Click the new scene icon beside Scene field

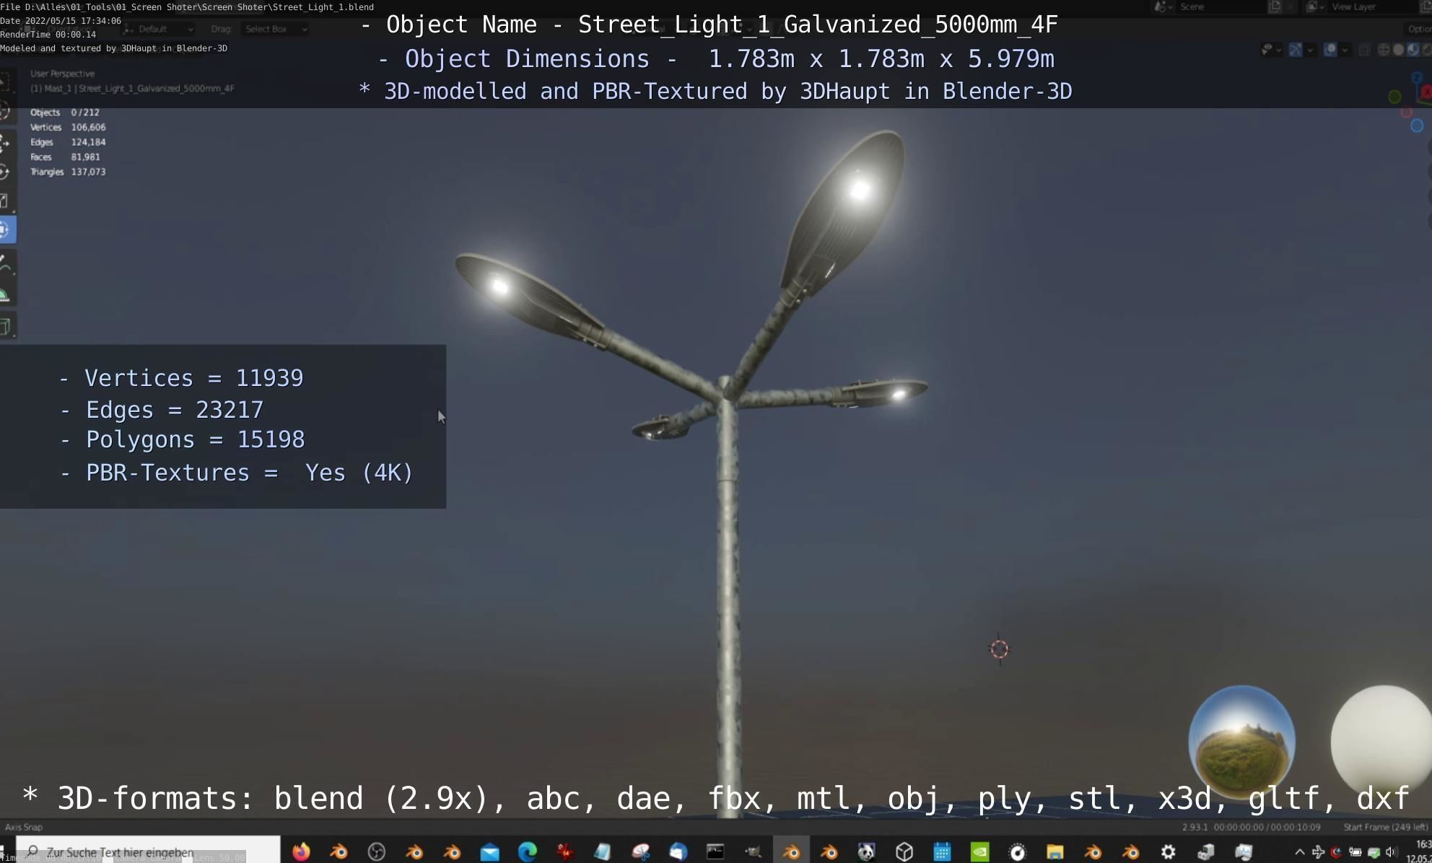(x=1275, y=6)
